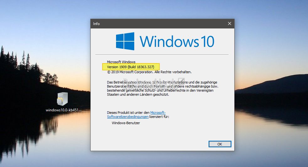Click the Windows-Benutzer licensee text
The height and width of the screenshot is (167, 308).
126,123
